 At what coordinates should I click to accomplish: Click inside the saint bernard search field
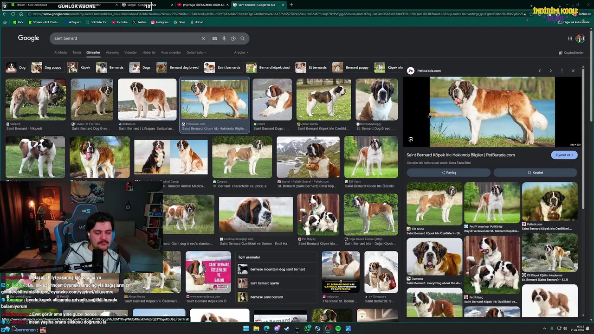click(125, 39)
